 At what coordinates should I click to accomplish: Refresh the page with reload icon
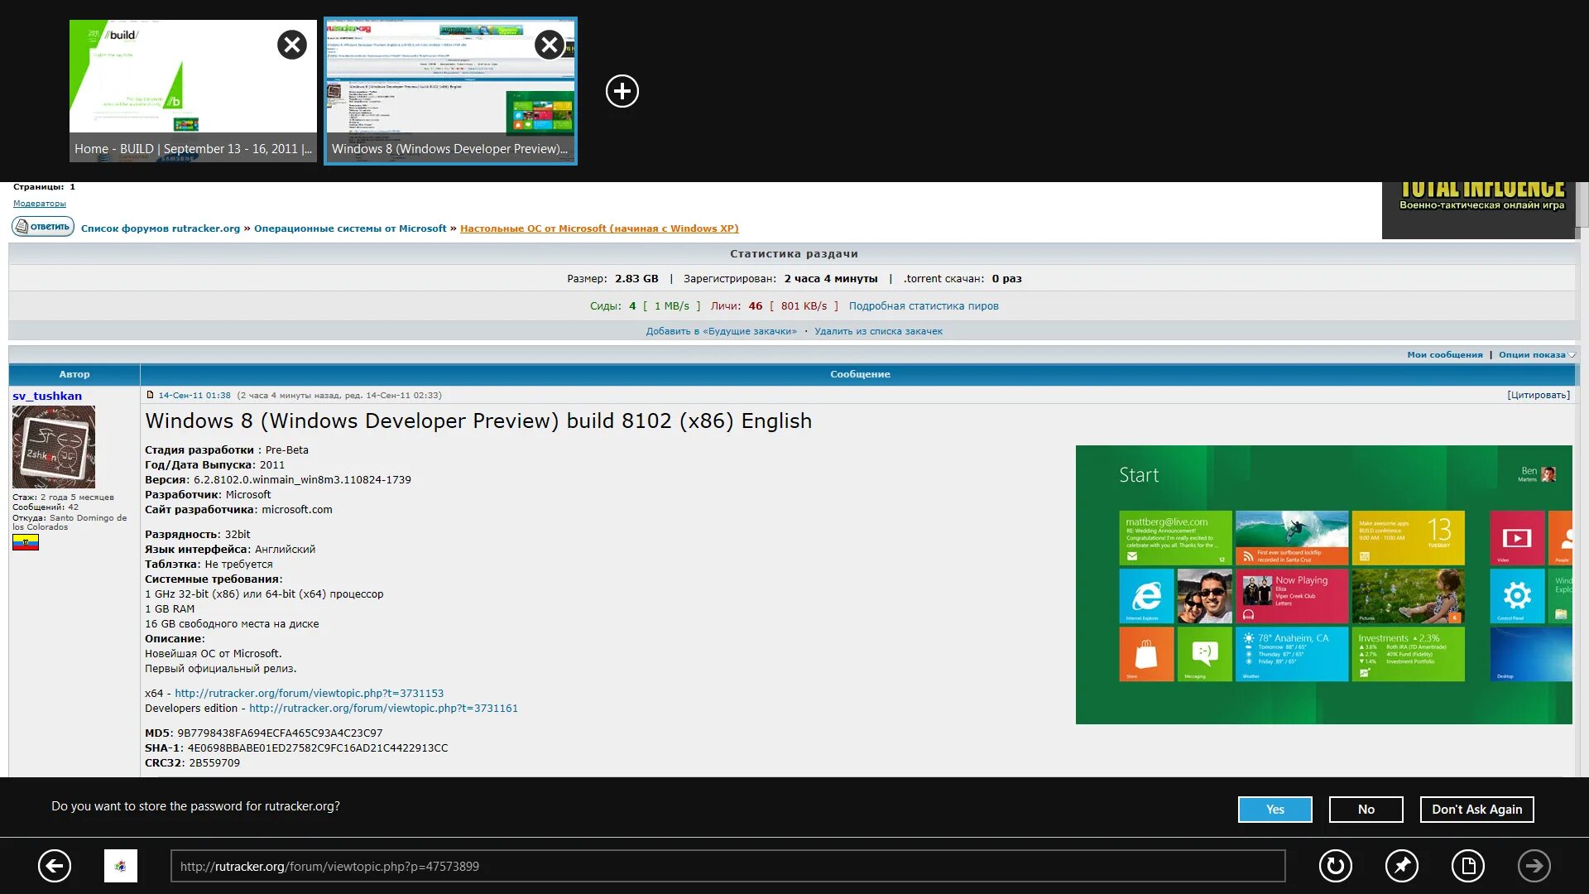pos(1336,866)
